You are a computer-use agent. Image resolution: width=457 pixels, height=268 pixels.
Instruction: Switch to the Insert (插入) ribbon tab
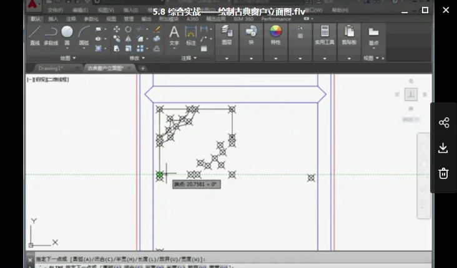click(53, 19)
